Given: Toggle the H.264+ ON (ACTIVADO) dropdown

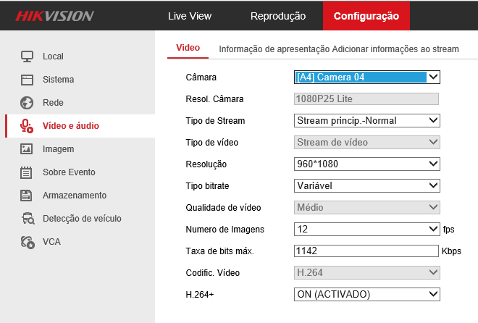Looking at the screenshot, I should 366,294.
